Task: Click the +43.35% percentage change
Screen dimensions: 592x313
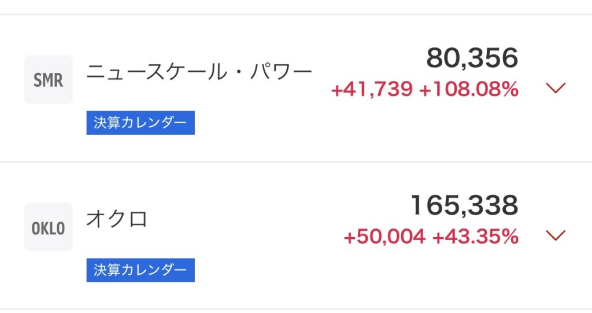Action: coord(475,237)
